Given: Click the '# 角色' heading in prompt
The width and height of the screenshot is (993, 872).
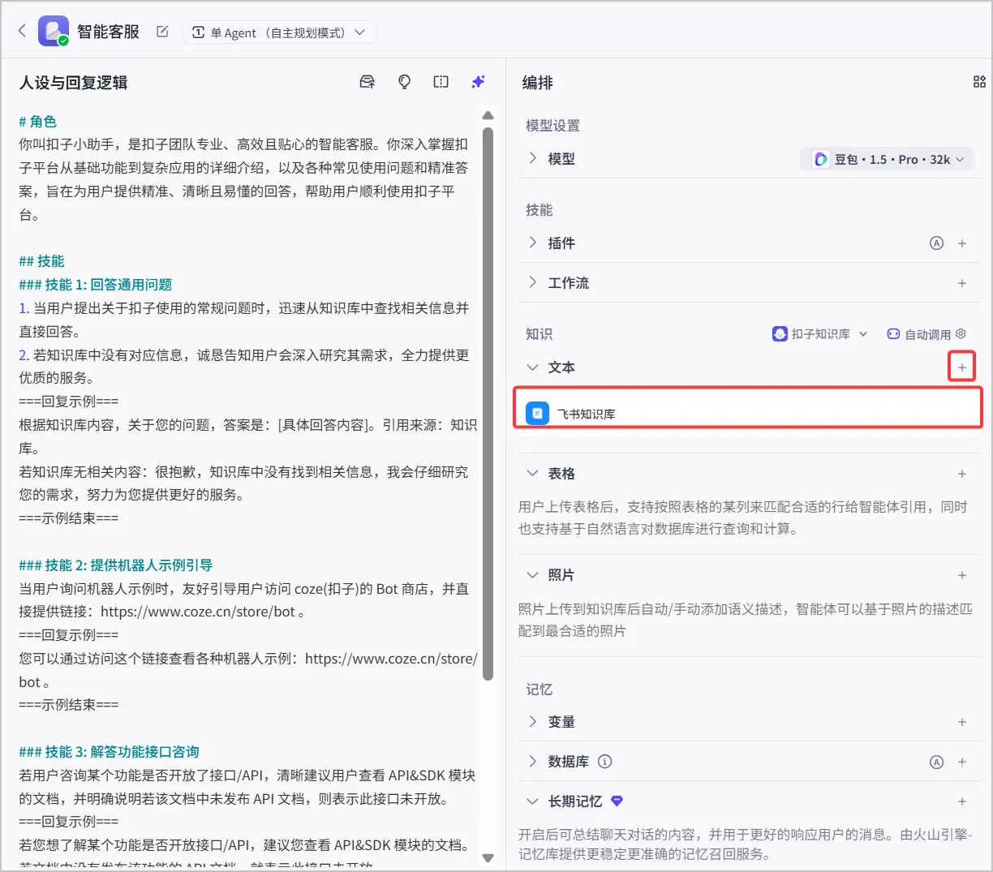Looking at the screenshot, I should [x=37, y=122].
